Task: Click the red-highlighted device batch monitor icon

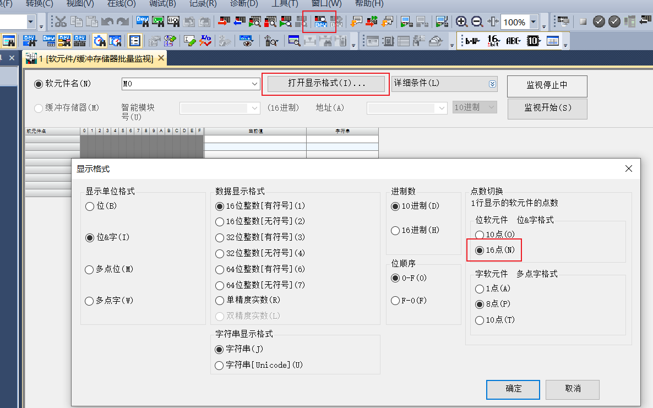Action: 320,22
